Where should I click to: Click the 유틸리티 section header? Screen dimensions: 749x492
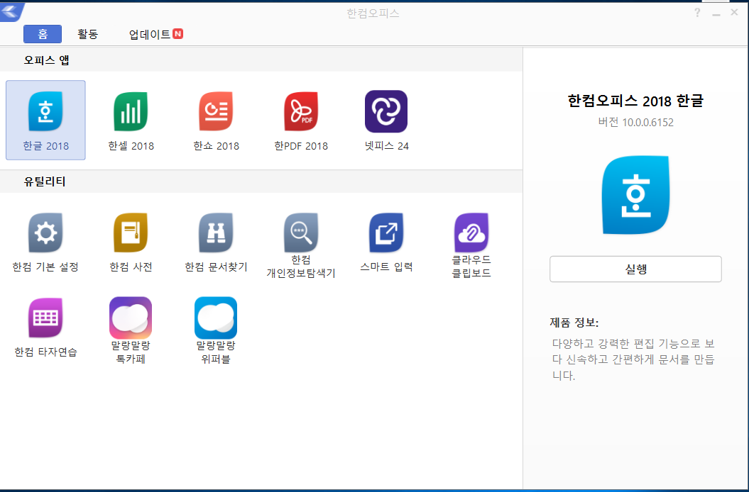(45, 181)
